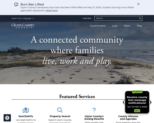Viewport: 154px width, 123px height.
Task: Open the Work menu
Action: [x=127, y=26]
